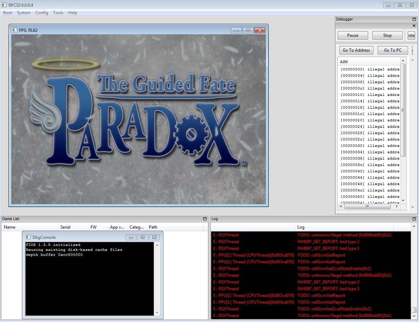Click the RPCS3 title bar icon
This screenshot has height=322, width=419.
(x=4, y=5)
